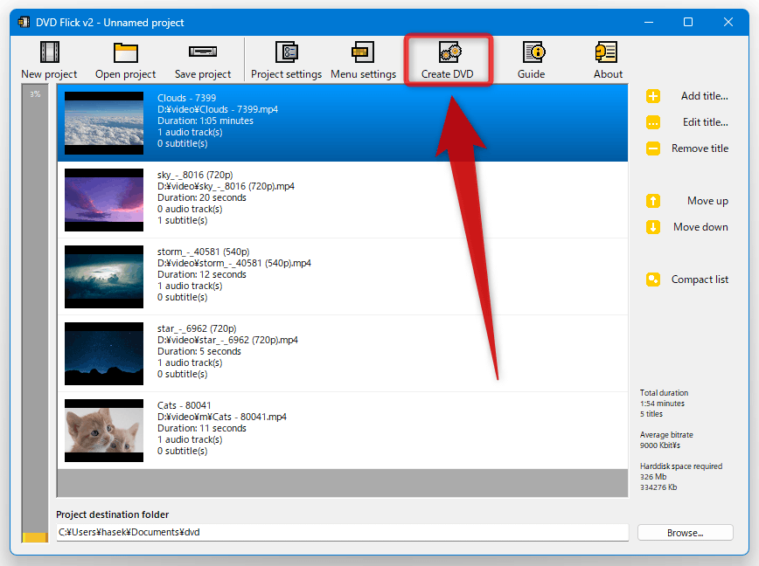Click the New project filmstrip icon
The image size is (759, 566).
[49, 52]
